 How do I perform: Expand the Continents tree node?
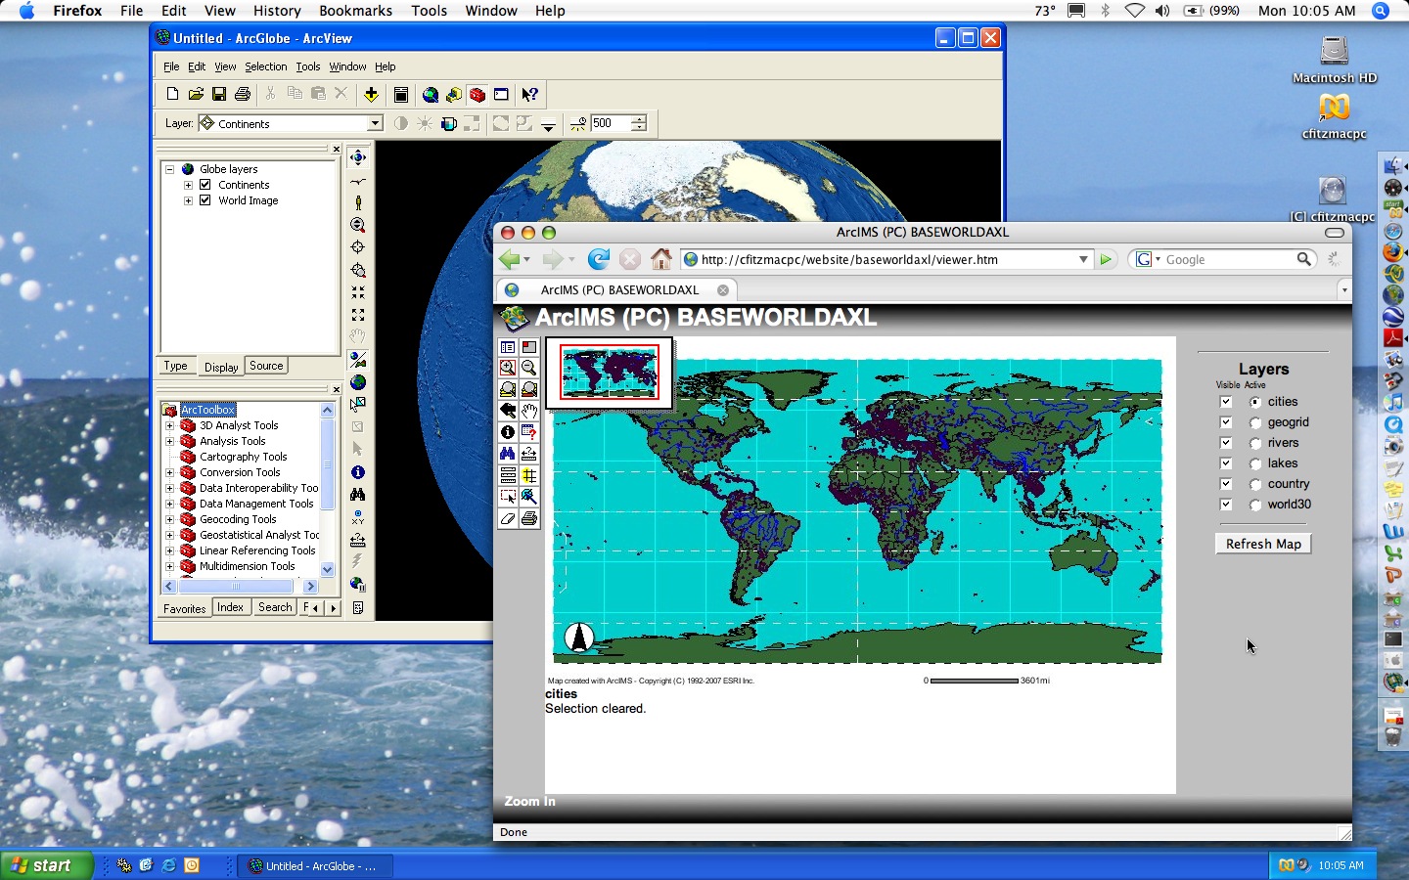tap(188, 185)
